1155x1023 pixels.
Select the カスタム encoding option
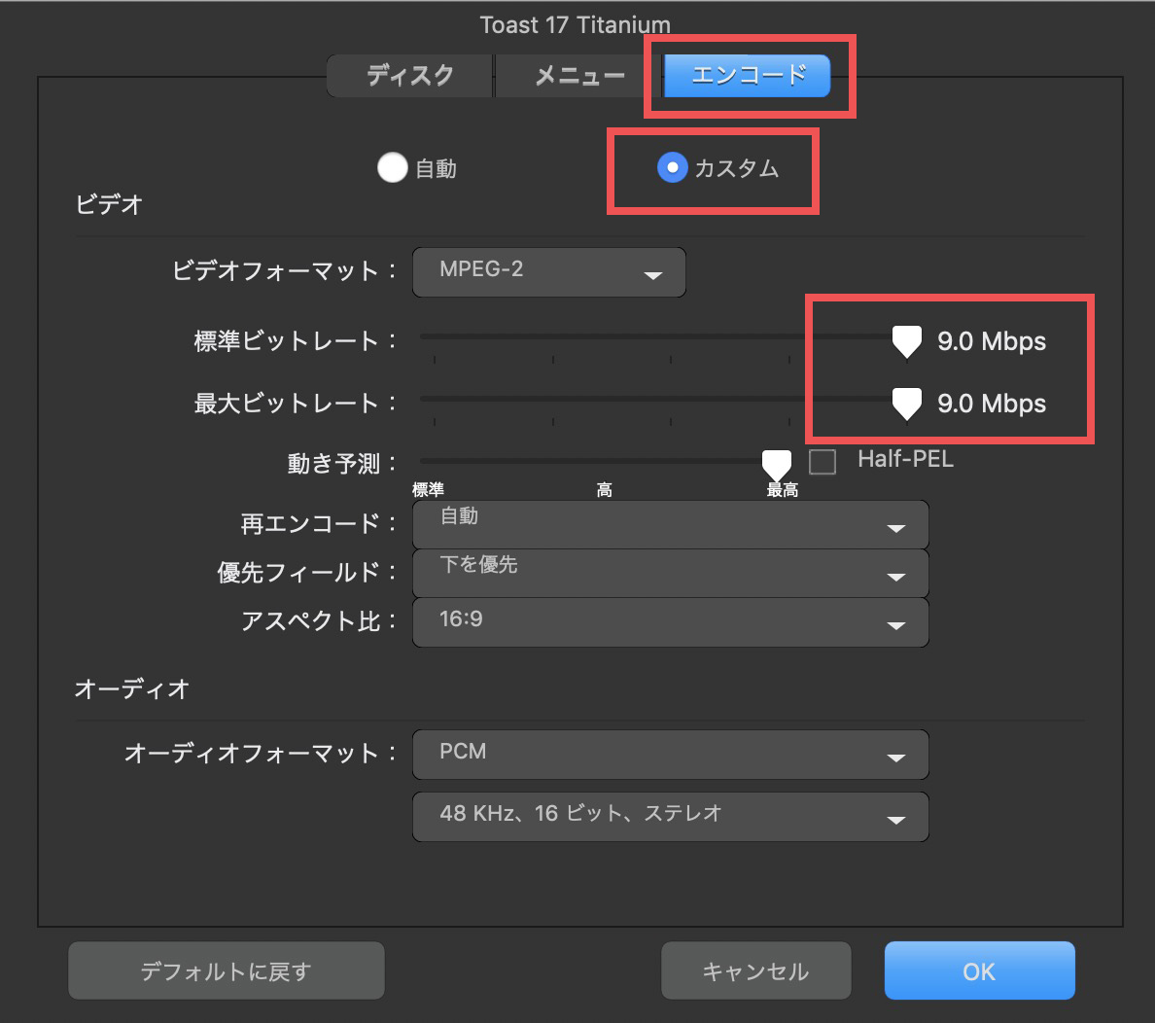[x=673, y=167]
